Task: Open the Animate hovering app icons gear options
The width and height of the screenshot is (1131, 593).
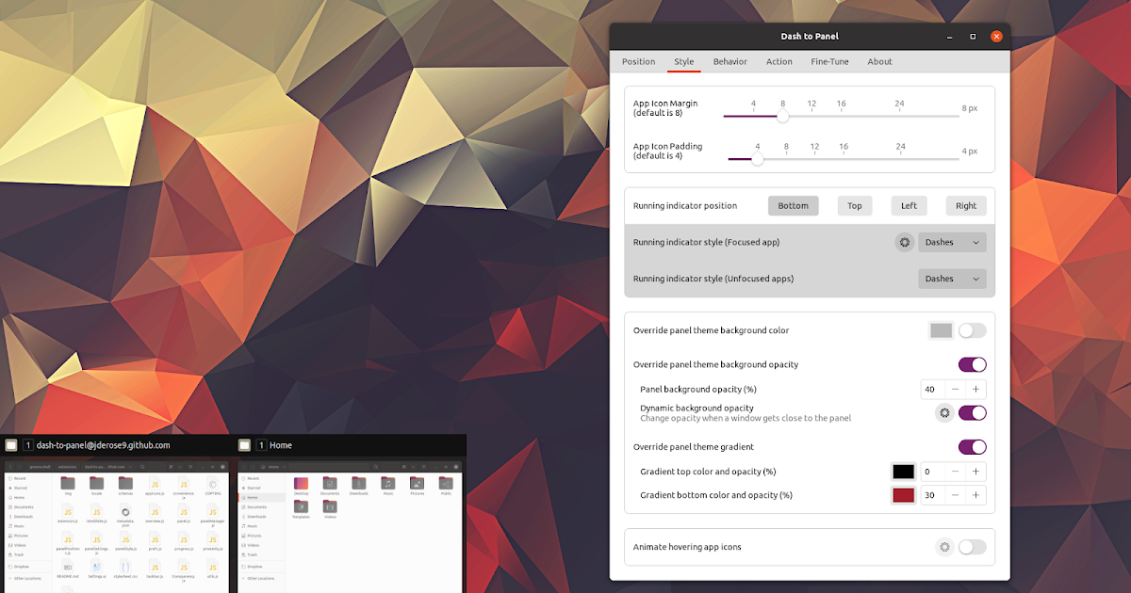Action: click(x=944, y=546)
